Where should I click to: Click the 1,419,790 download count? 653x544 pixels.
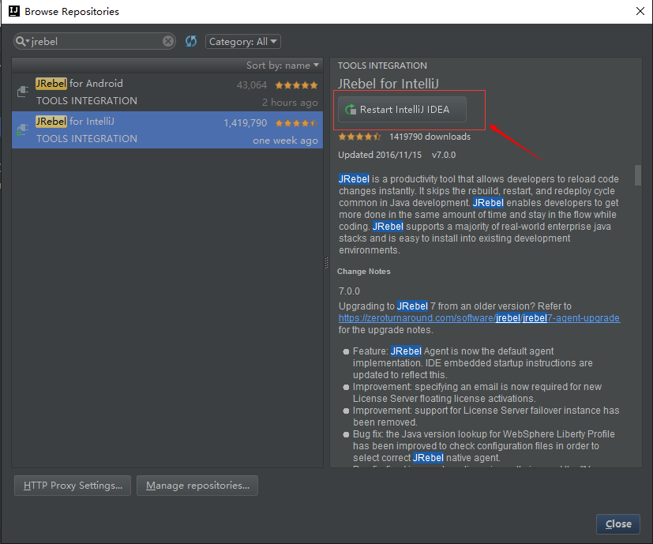[x=246, y=123]
